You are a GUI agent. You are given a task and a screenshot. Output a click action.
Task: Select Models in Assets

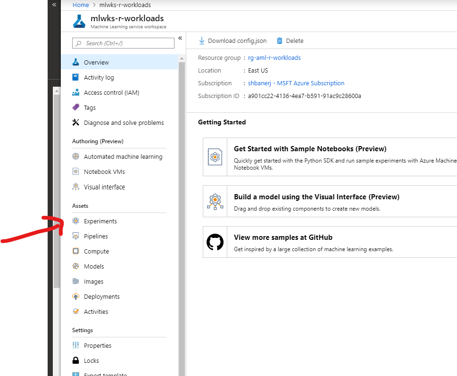119,266
